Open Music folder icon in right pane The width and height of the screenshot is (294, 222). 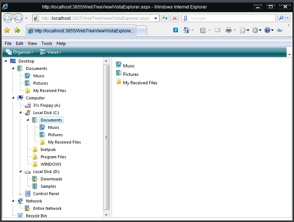click(x=119, y=65)
